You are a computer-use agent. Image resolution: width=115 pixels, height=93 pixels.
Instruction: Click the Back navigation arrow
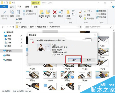point(3,27)
